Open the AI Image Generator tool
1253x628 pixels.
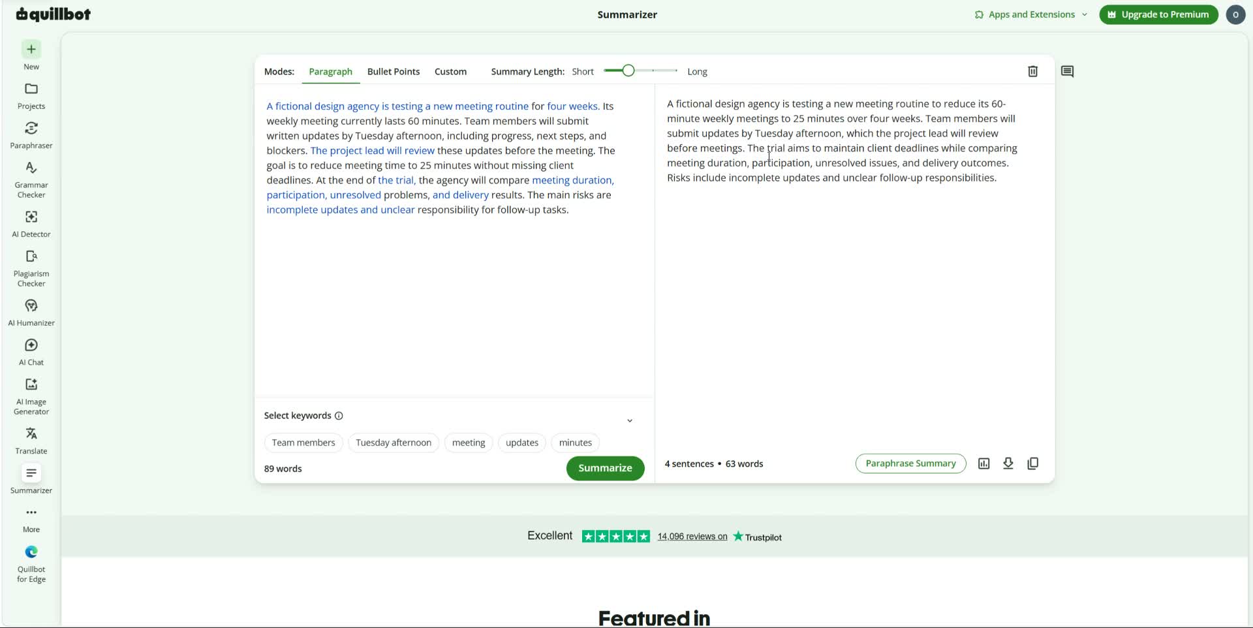click(x=31, y=396)
